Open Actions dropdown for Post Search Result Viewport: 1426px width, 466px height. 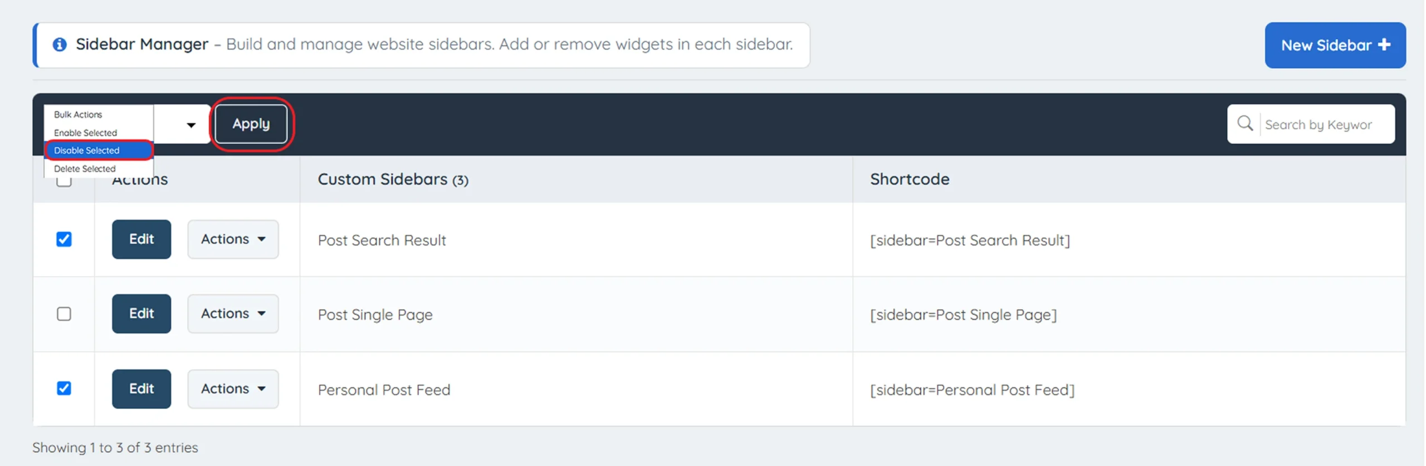tap(233, 239)
